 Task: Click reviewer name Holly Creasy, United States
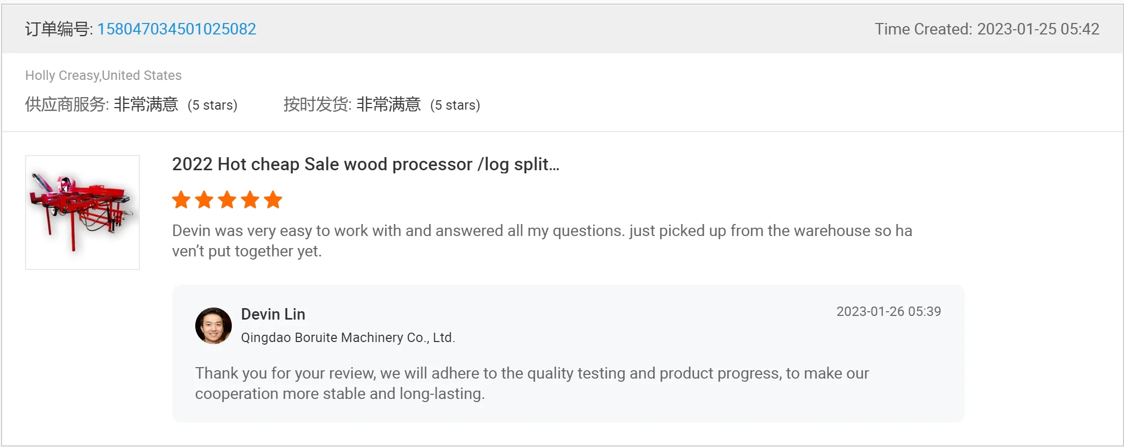click(x=103, y=76)
